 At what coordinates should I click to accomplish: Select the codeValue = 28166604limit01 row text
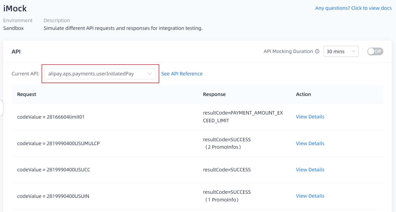tap(51, 117)
